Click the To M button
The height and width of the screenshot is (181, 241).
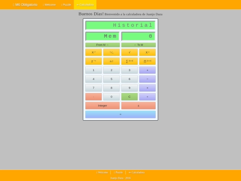click(x=138, y=45)
